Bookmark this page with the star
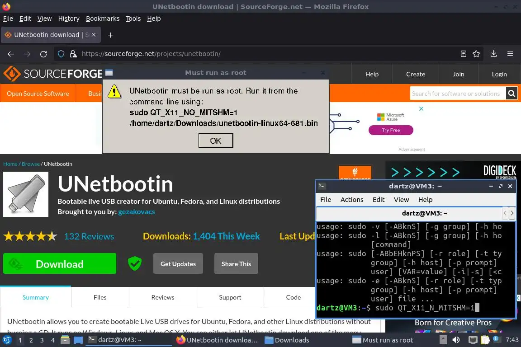This screenshot has height=347, width=521. pyautogui.click(x=476, y=54)
